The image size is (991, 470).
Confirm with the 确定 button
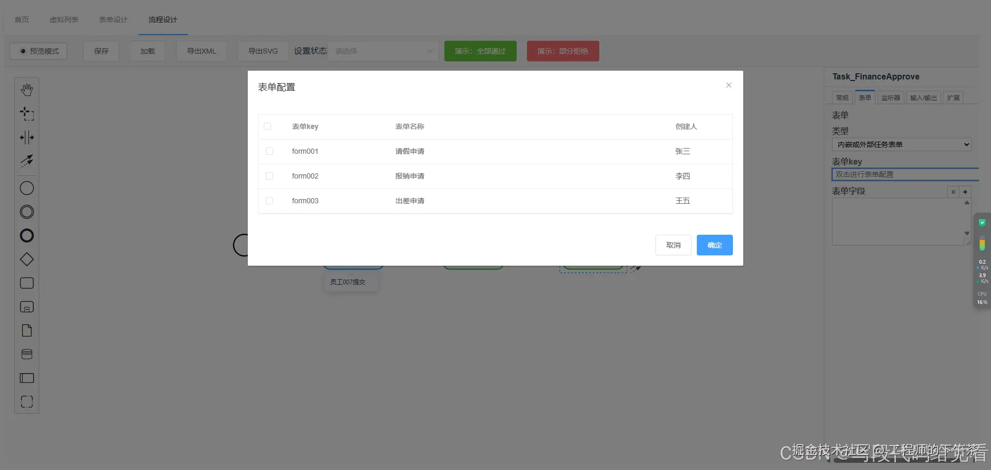click(714, 245)
